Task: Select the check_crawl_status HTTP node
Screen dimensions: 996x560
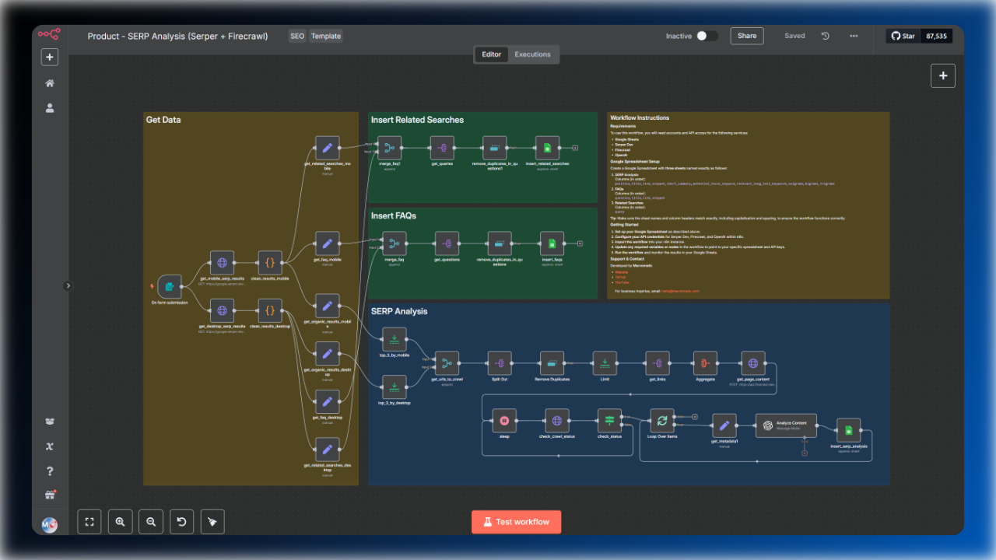Action: coord(557,421)
